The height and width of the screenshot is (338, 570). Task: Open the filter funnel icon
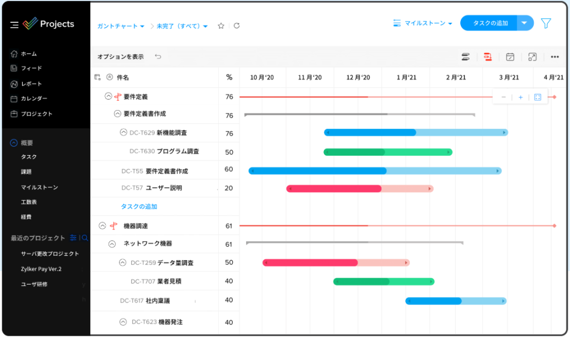546,23
